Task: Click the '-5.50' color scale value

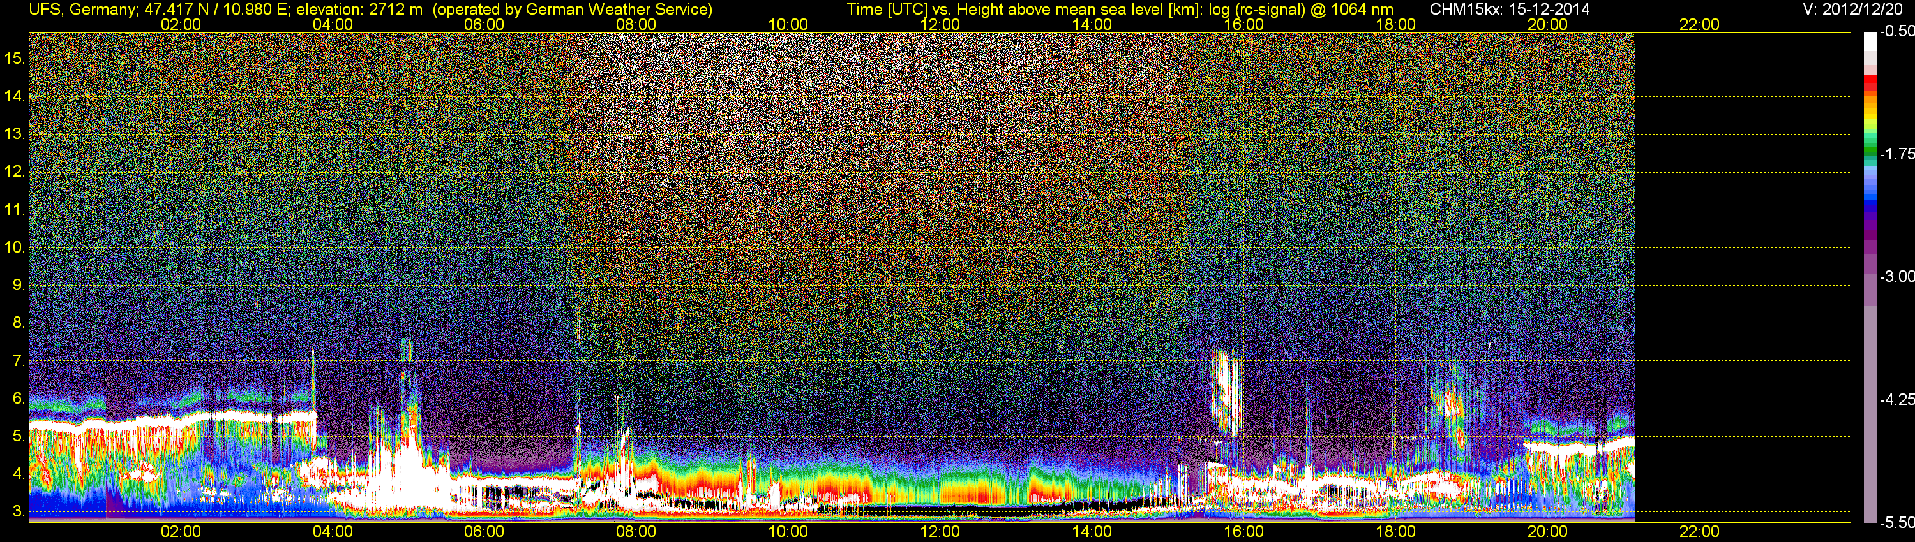Action: click(x=1896, y=522)
